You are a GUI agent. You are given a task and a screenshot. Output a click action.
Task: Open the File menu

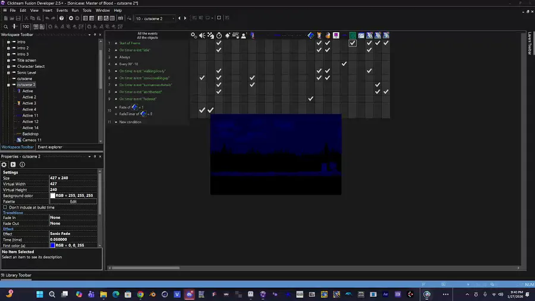tap(12, 11)
